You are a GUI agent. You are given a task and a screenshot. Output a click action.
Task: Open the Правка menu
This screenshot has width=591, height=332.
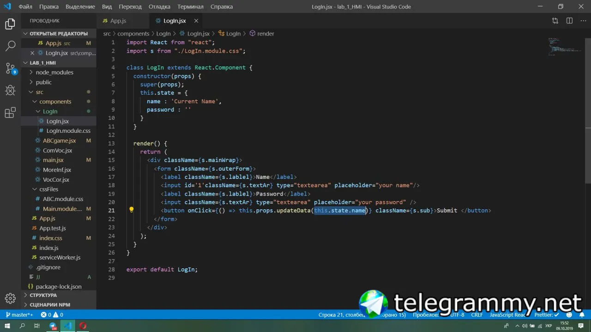tap(49, 7)
